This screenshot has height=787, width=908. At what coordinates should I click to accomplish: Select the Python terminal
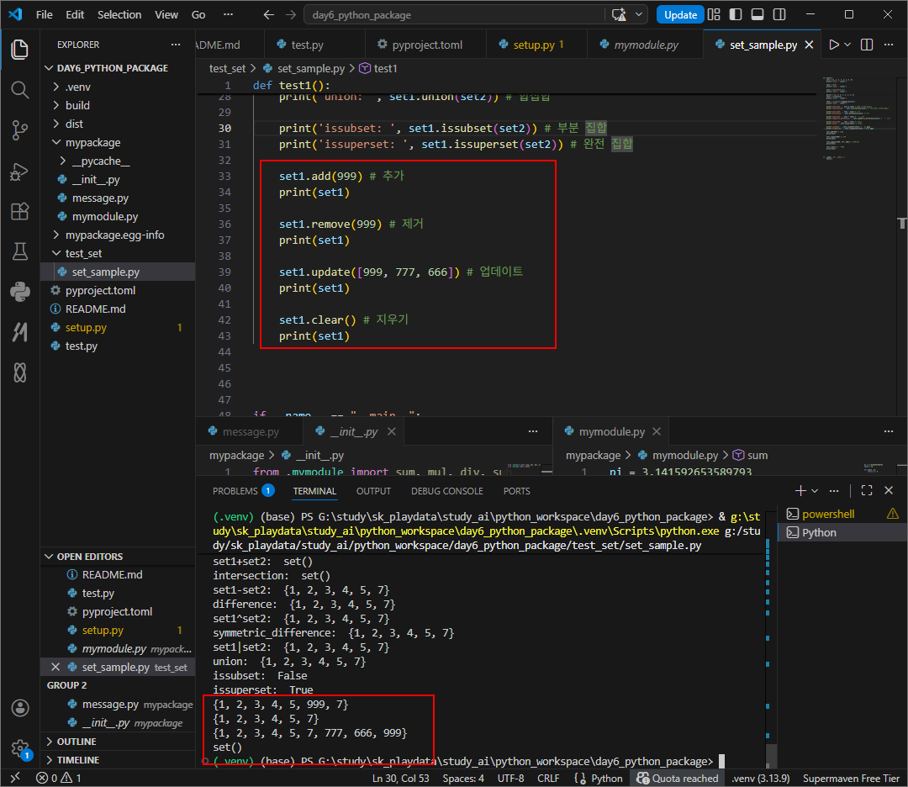click(x=819, y=533)
